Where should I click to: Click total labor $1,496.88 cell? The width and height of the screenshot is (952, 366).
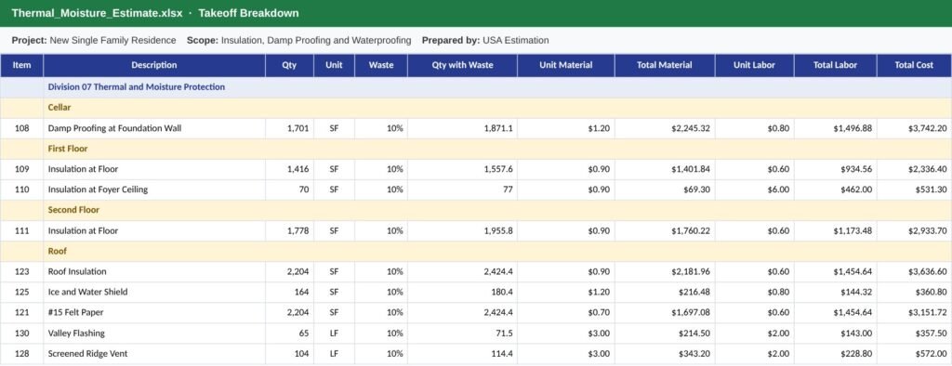(836, 128)
